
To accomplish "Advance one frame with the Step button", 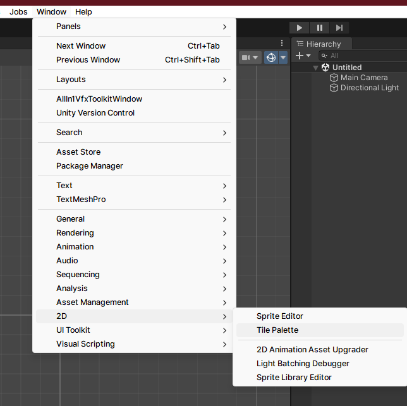I will click(x=339, y=28).
